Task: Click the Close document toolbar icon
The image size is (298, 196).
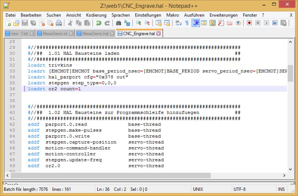Action: pos(42,23)
